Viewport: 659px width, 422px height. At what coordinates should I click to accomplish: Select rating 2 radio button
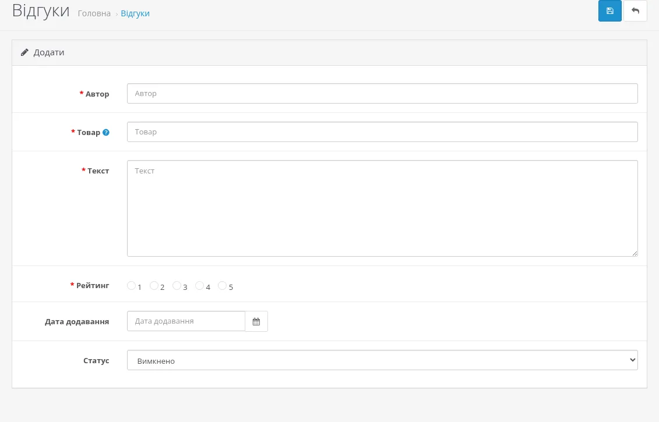(x=154, y=286)
